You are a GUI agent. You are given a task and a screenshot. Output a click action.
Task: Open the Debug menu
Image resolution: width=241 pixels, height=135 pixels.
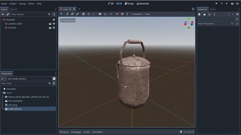22,3
